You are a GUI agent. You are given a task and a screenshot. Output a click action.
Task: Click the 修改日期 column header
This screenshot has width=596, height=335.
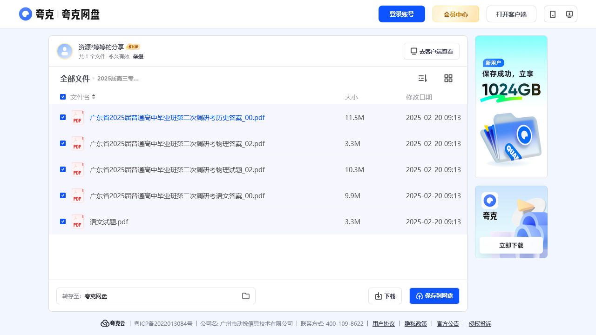coord(419,97)
